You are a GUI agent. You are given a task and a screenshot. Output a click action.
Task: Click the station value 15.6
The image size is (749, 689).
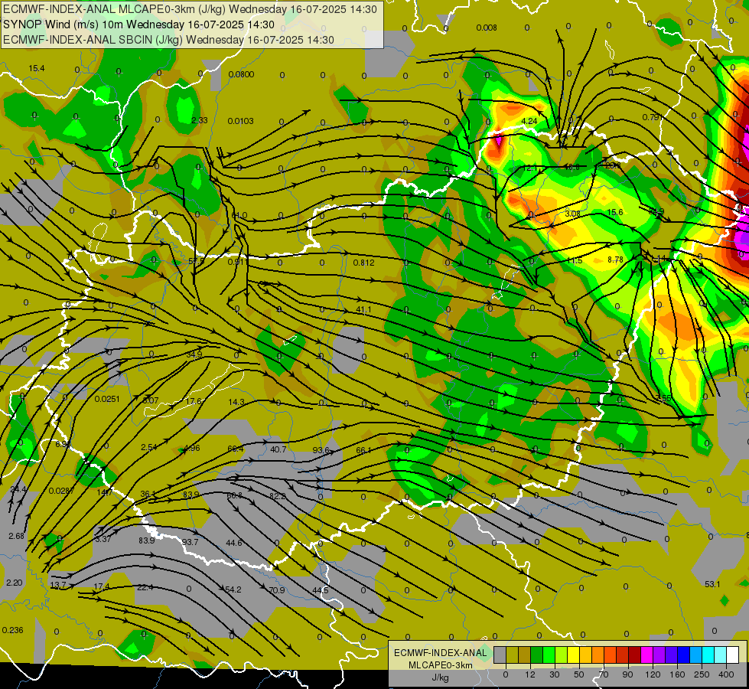(615, 212)
